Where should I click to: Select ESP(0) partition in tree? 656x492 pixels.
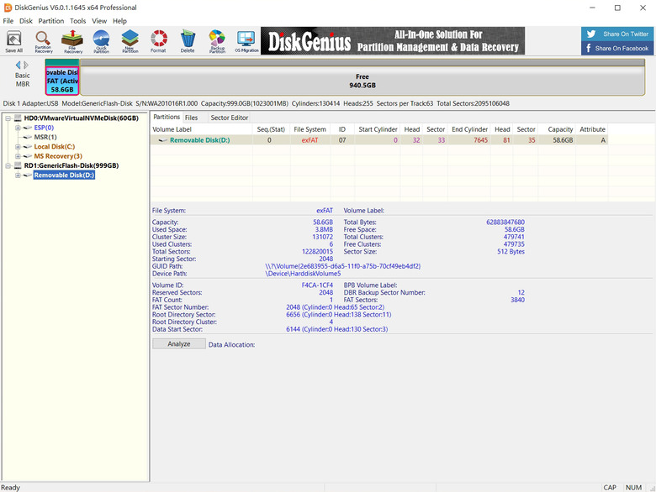coord(44,128)
